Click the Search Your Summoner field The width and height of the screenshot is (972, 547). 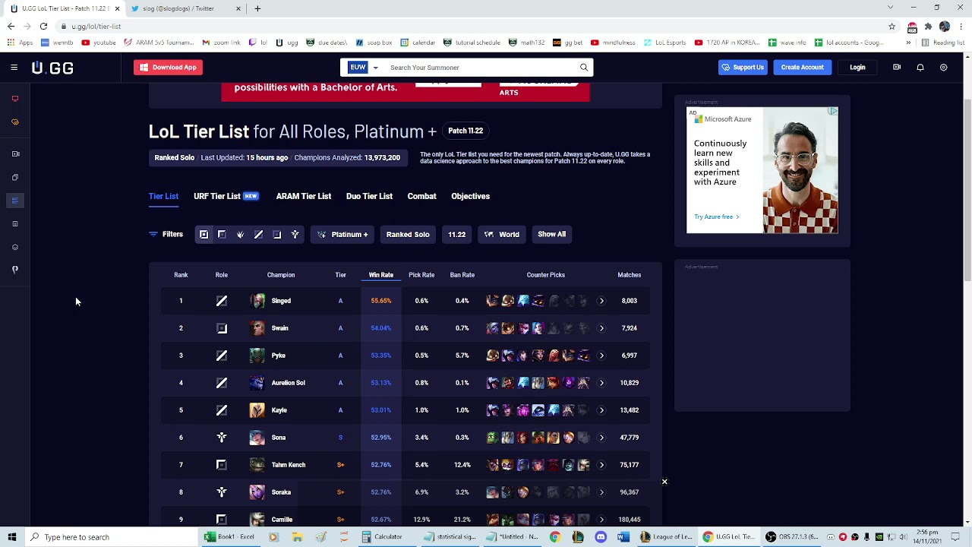pos(481,68)
